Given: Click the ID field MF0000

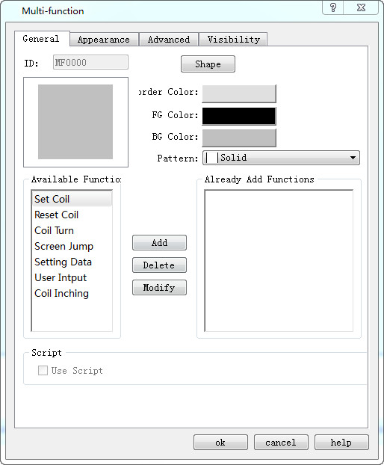Looking at the screenshot, I should 90,62.
